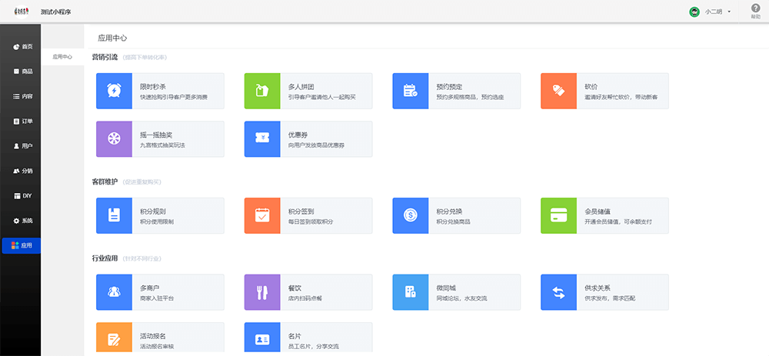Open the 积分签到 calendar check icon
This screenshot has height=356, width=769.
pos(262,215)
